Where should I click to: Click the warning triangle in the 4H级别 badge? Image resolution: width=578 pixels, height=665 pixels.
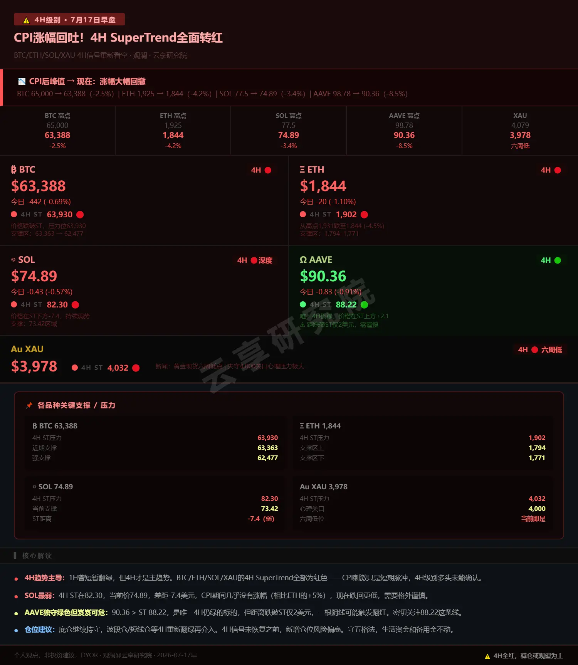(x=26, y=20)
